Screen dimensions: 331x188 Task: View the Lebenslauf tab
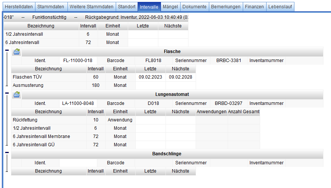point(280,7)
